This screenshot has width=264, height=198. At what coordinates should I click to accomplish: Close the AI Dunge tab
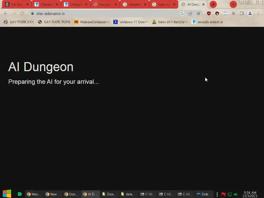pyautogui.click(x=203, y=4)
